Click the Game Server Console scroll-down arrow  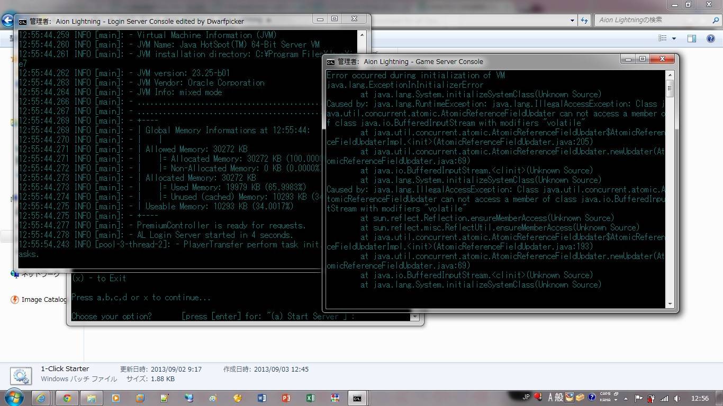point(670,304)
